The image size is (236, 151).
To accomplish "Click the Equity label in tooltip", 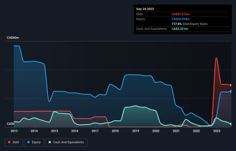I will tap(141, 19).
